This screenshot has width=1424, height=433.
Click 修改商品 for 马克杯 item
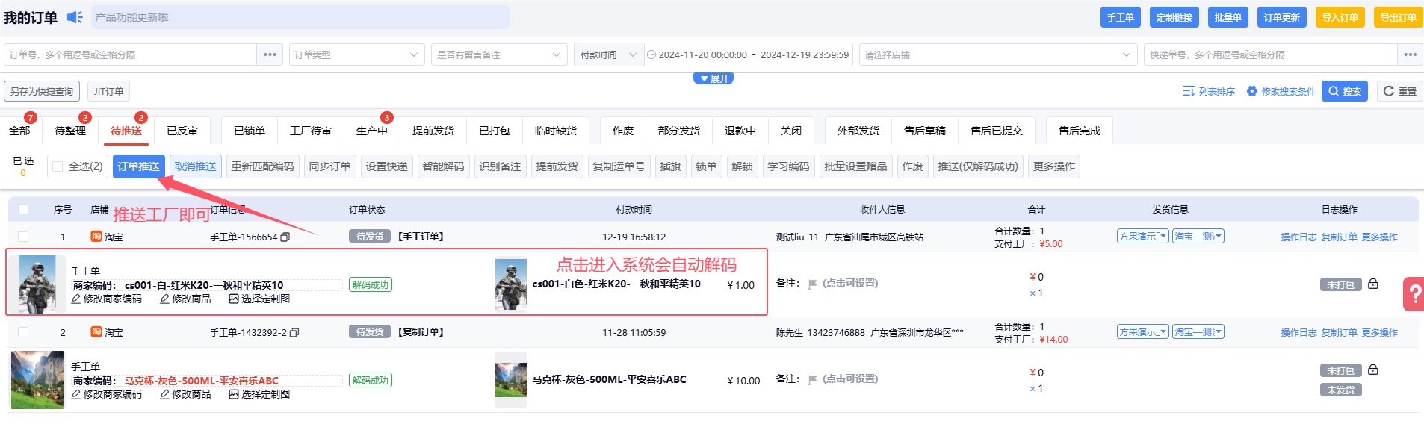pyautogui.click(x=186, y=394)
